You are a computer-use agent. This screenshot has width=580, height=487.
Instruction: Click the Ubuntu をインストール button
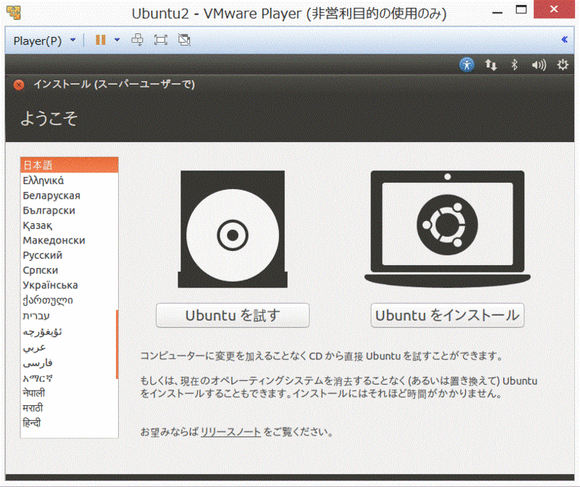coord(447,315)
